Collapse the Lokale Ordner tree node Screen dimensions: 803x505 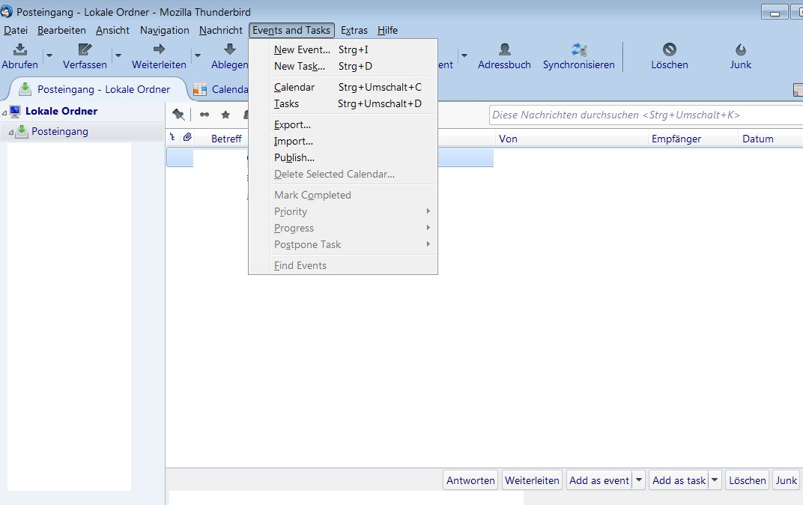[4, 112]
